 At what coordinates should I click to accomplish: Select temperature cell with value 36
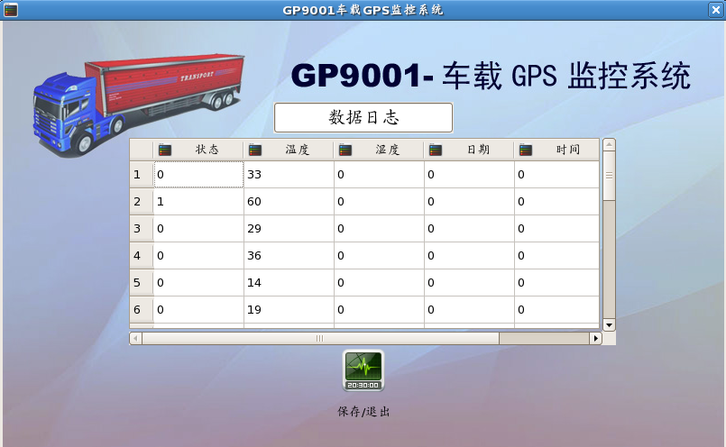click(289, 255)
